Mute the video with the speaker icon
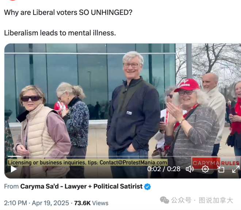The width and height of the screenshot is (241, 210). 190,169
